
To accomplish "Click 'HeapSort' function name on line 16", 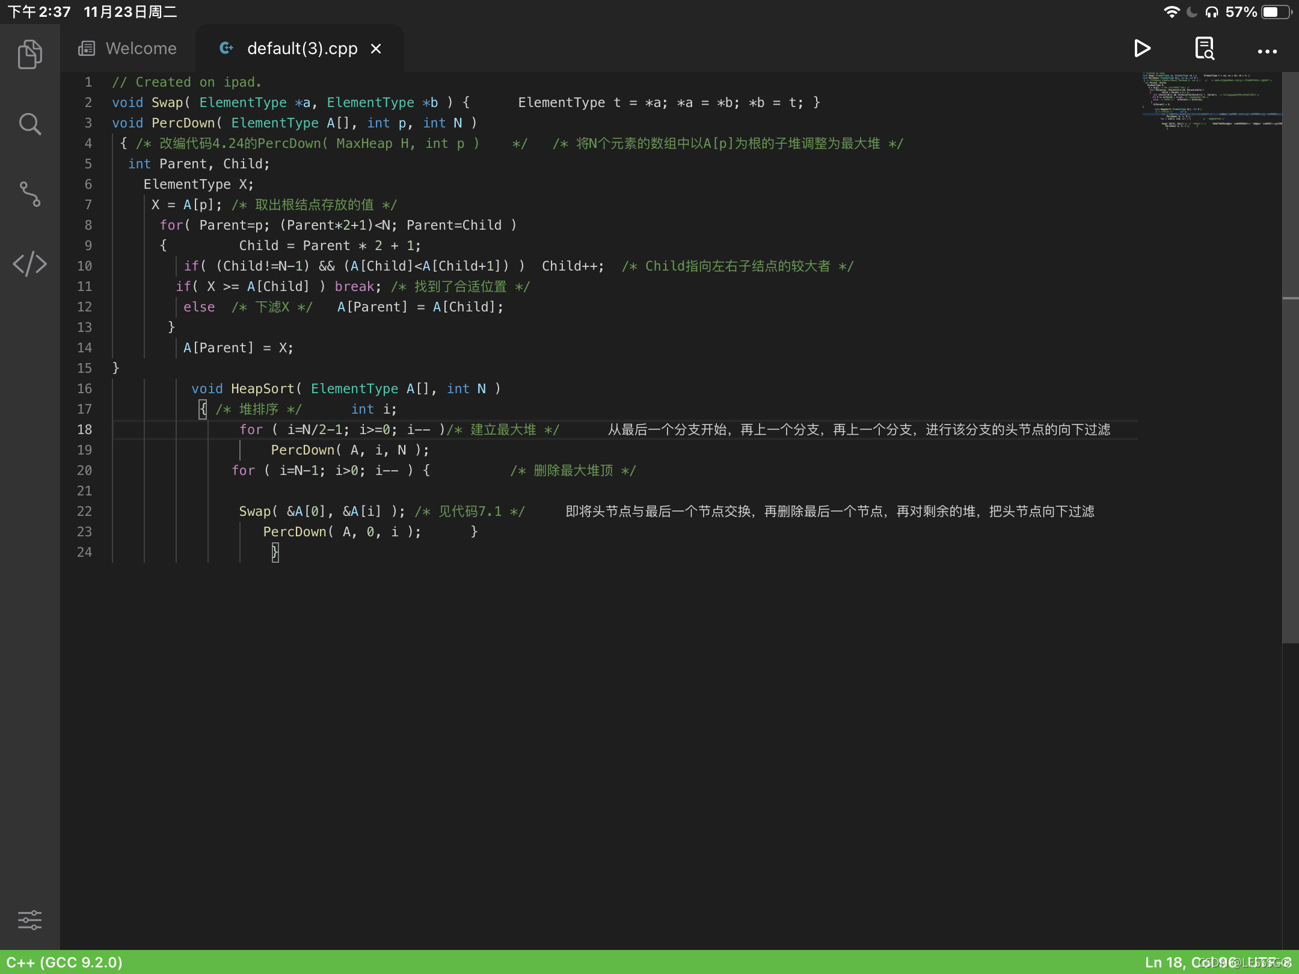I will (263, 389).
